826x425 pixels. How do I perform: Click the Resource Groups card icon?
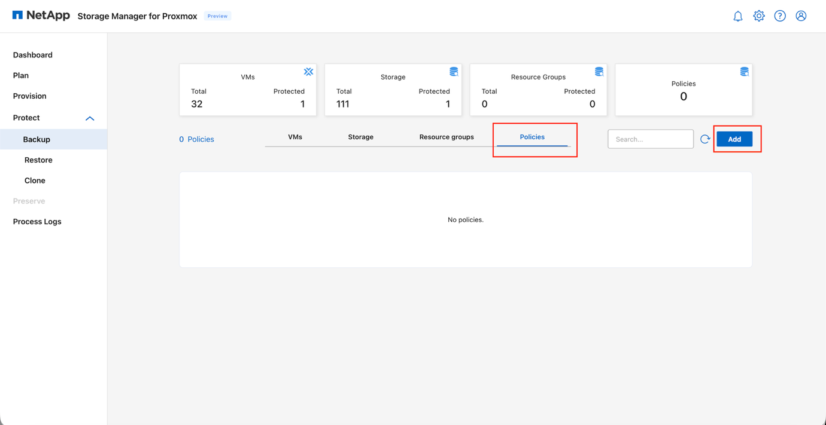pyautogui.click(x=599, y=71)
